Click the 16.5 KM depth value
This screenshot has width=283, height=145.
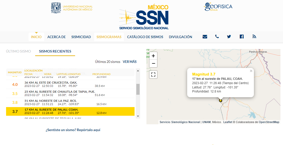tap(101, 104)
